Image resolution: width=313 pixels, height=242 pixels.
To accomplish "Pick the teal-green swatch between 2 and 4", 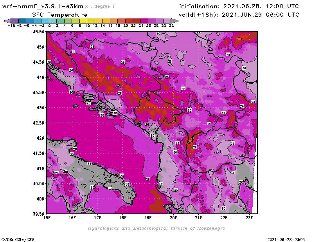I will coord(60,21).
